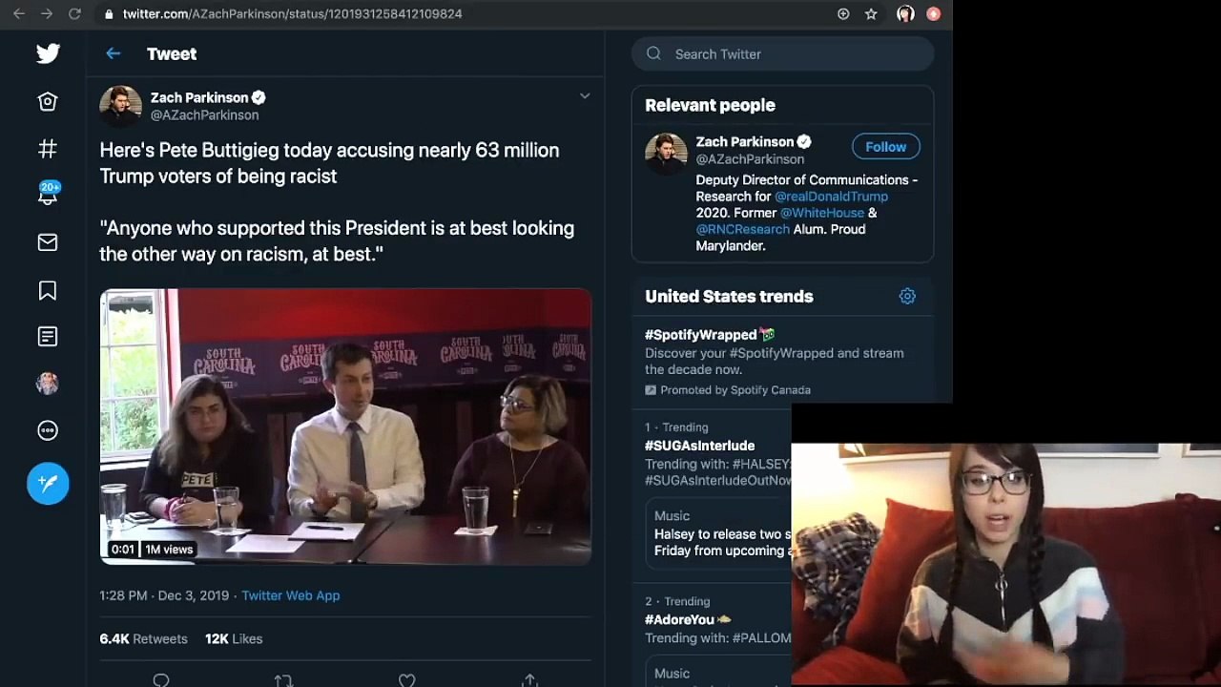Image resolution: width=1221 pixels, height=687 pixels.
Task: Click the browser back arrow
Action: click(x=18, y=14)
